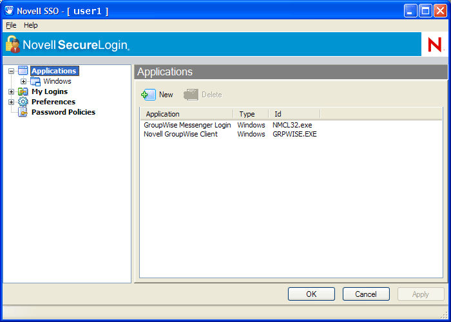Click the Preferences gear icon
The image size is (451, 322).
tap(23, 102)
